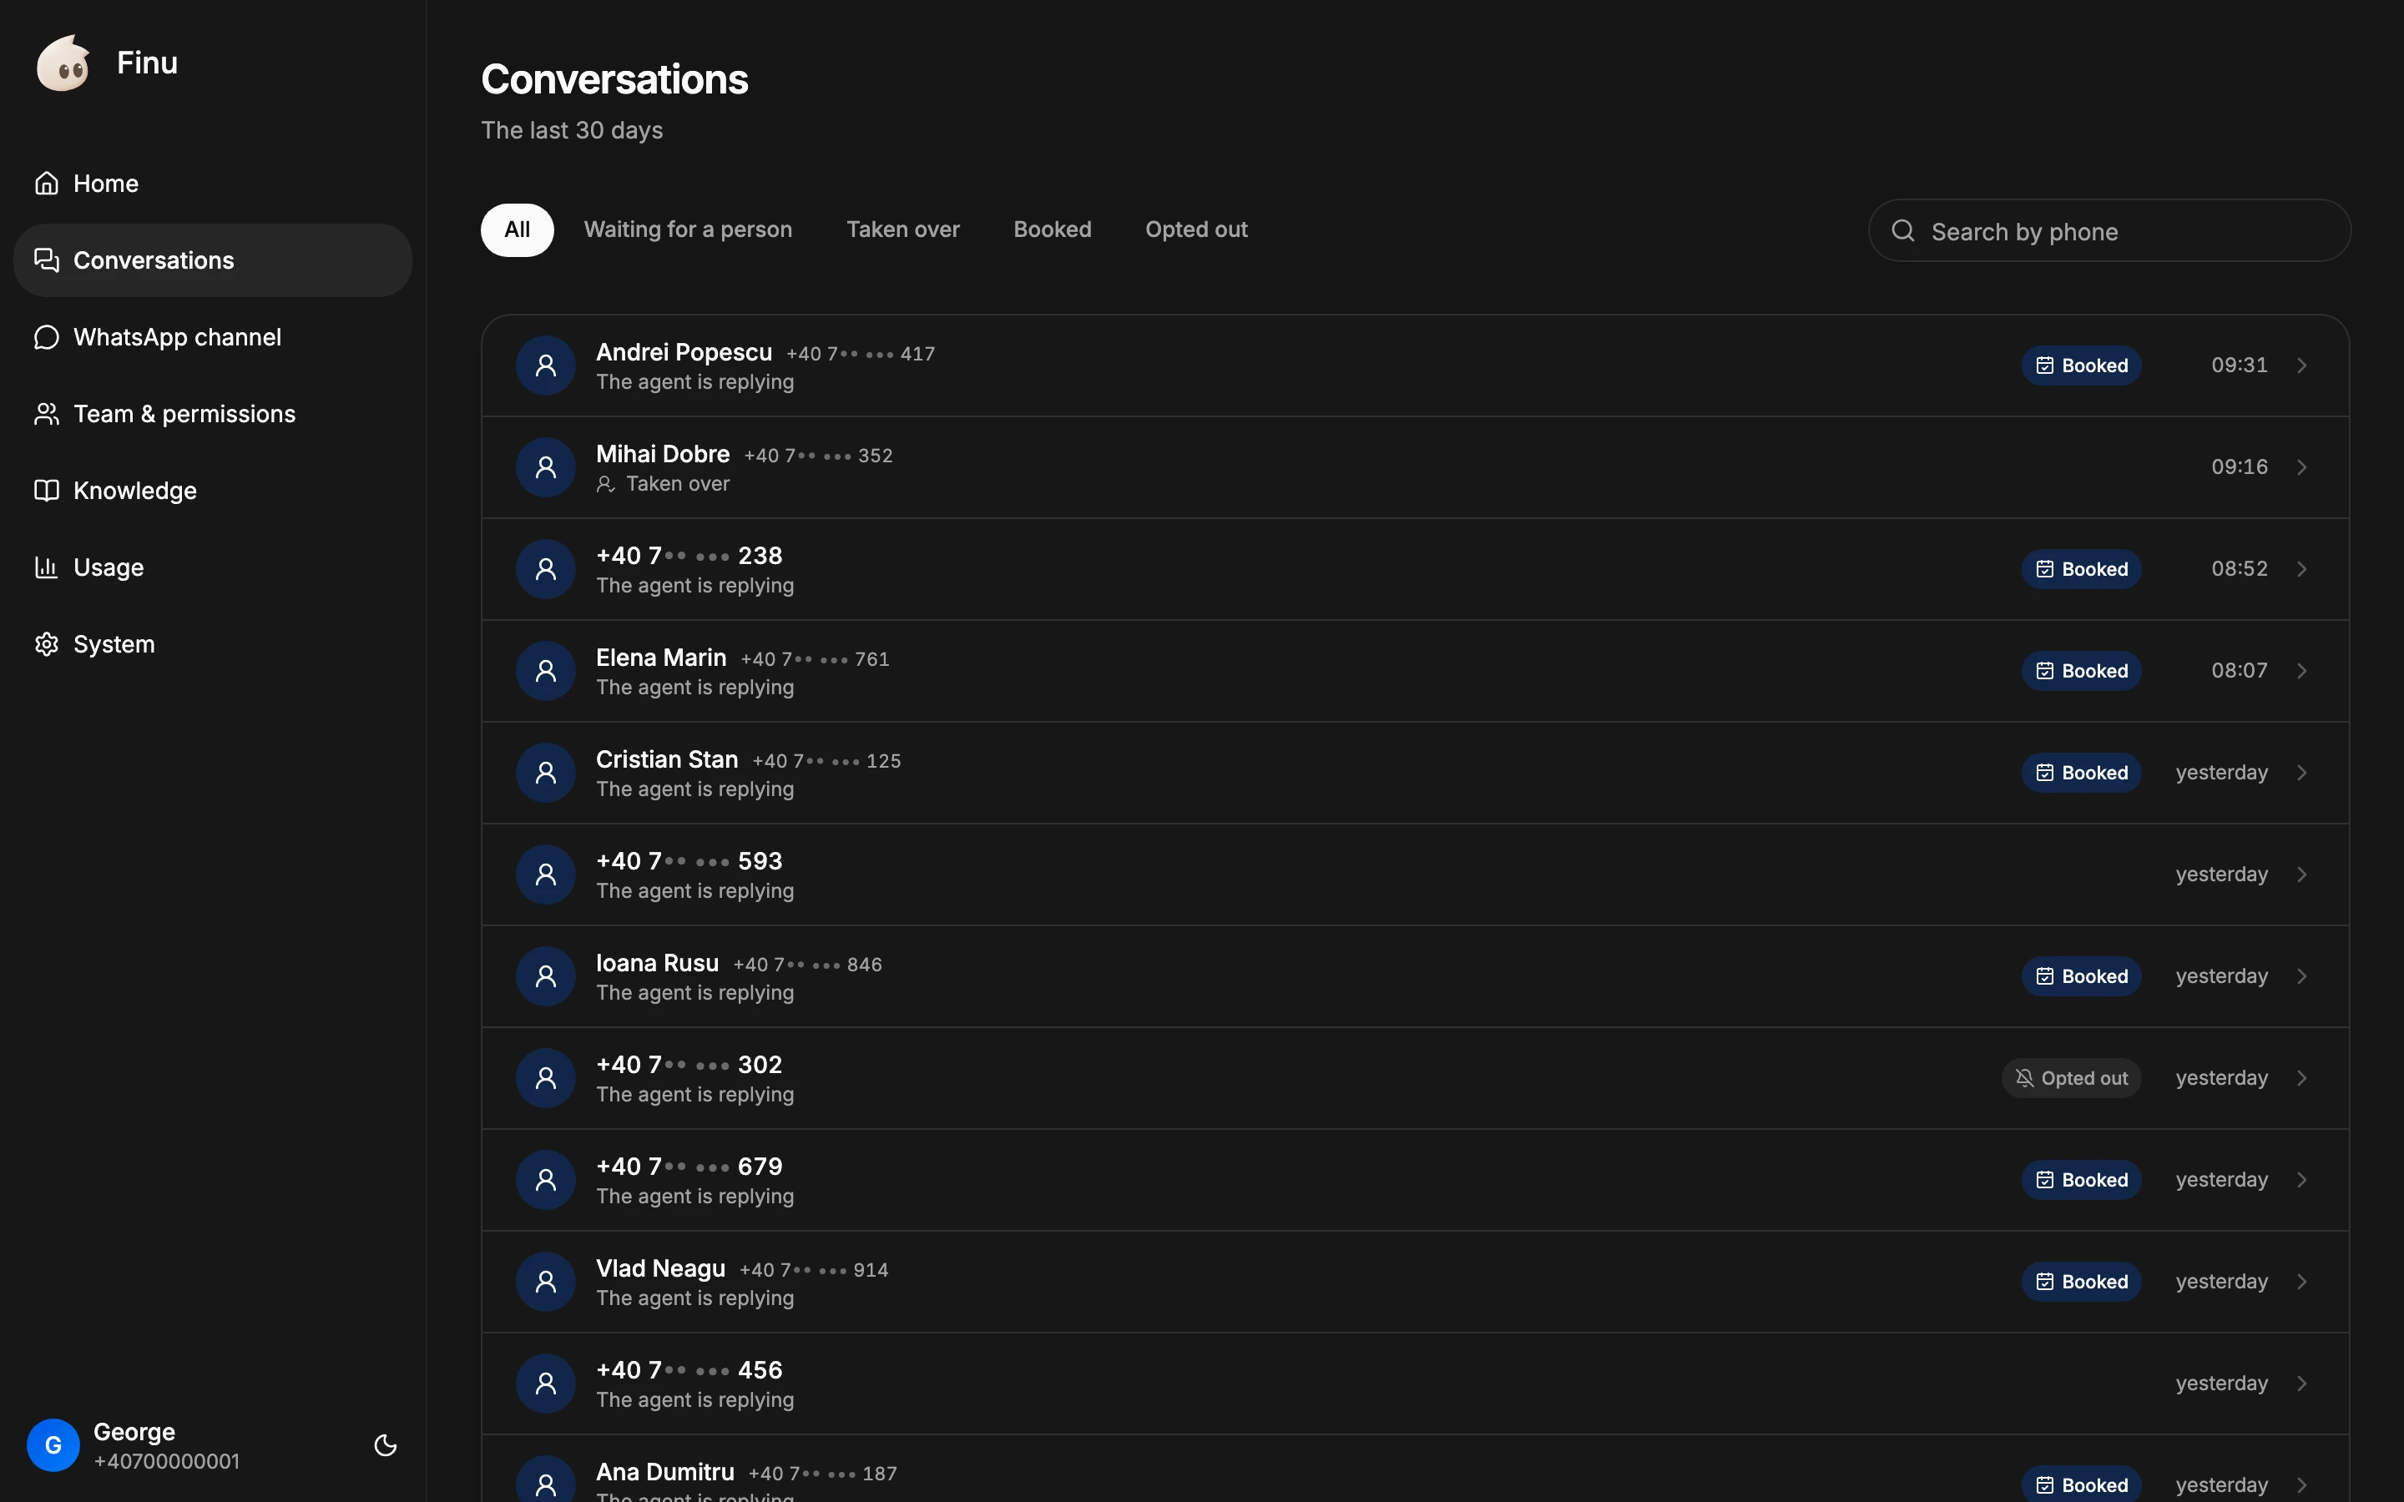
Task: Click Cristian Stan's avatar icon
Action: [545, 773]
